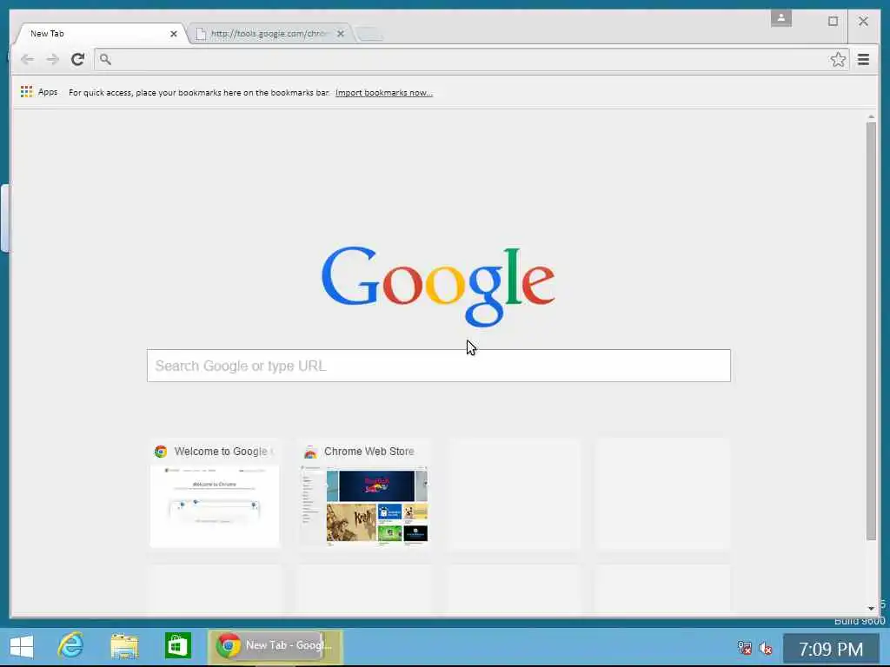Click the browser back arrow
This screenshot has height=667, width=890.
tap(27, 59)
